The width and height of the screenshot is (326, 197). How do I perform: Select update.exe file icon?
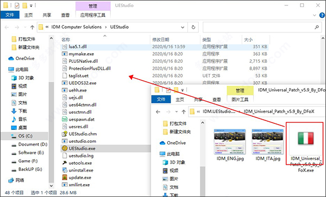(x=65, y=178)
